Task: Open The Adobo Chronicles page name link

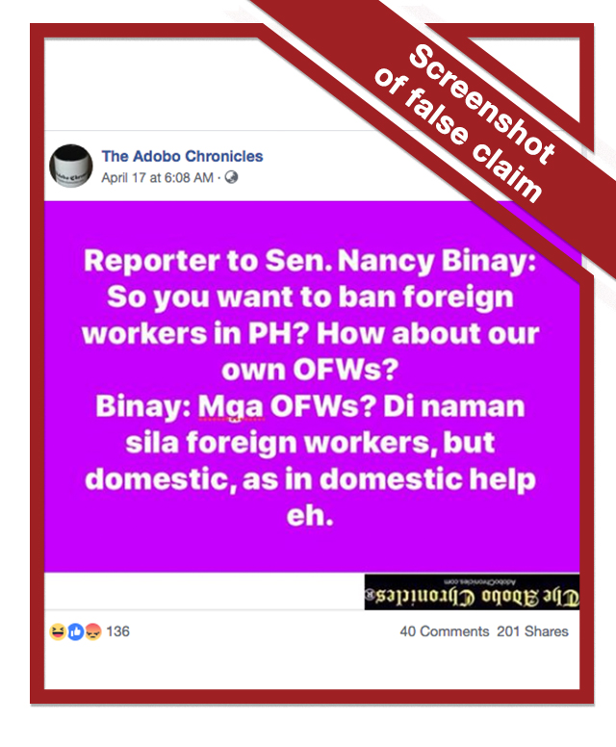Action: pos(183,156)
